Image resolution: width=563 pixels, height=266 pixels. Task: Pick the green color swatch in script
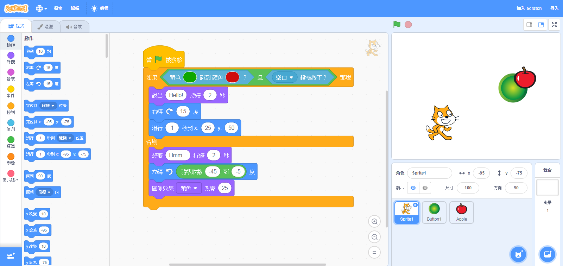(x=190, y=77)
